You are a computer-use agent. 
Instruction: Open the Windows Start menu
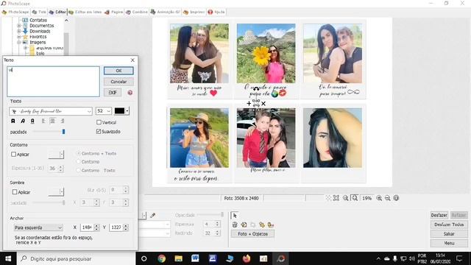click(x=8, y=258)
